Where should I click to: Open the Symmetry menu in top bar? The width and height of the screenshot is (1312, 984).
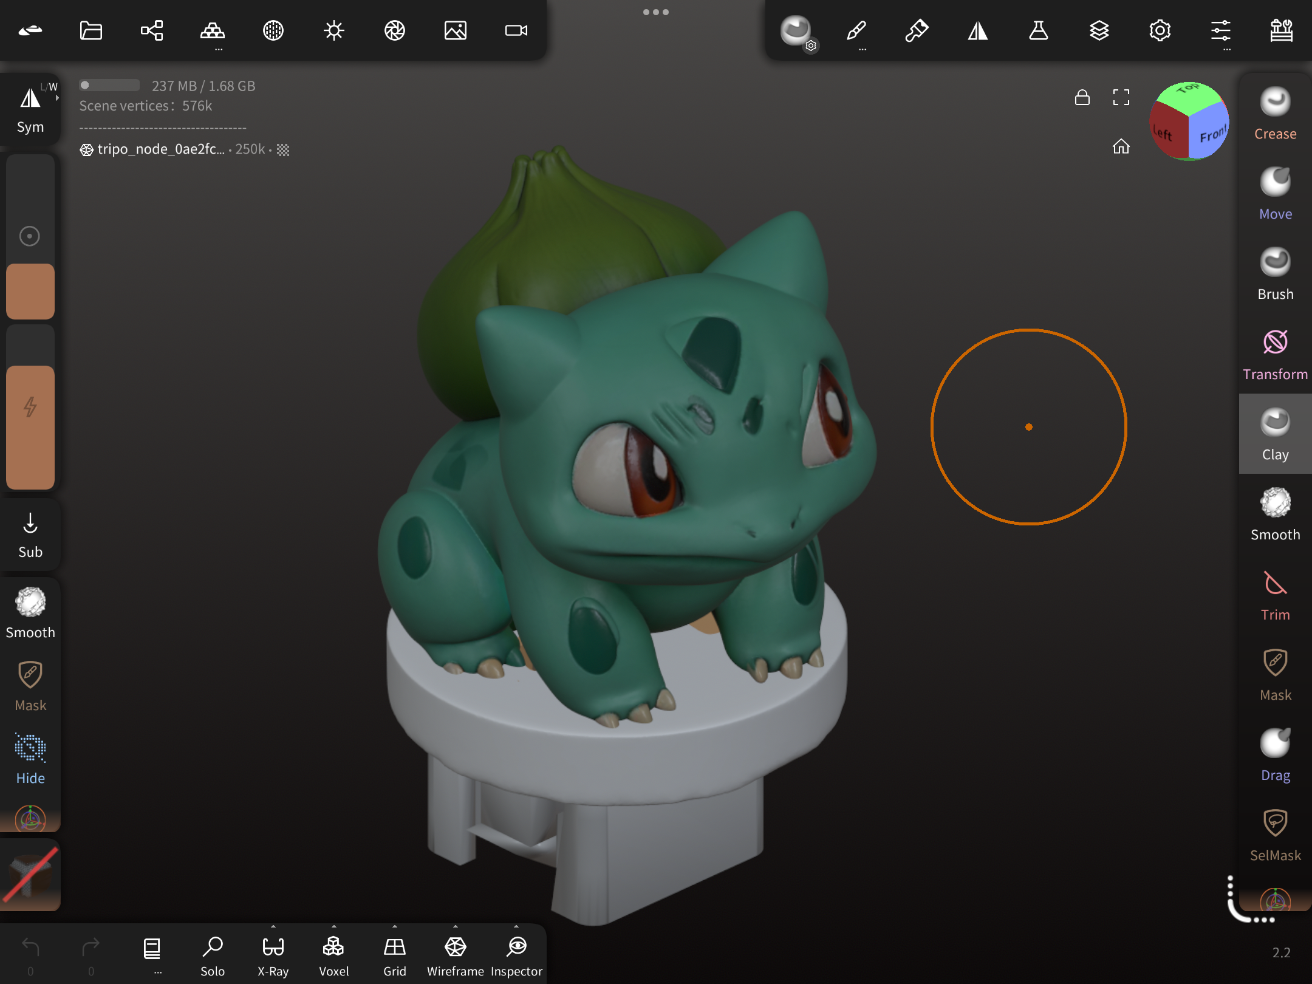(x=978, y=30)
